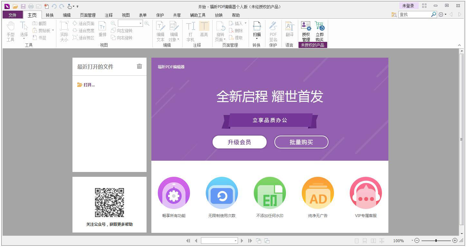
Task: Click the 升级会员 button
Action: pos(239,142)
